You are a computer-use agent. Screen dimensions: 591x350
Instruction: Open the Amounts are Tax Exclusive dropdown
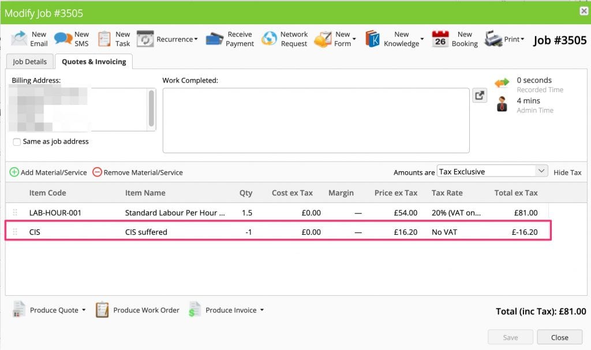[492, 171]
